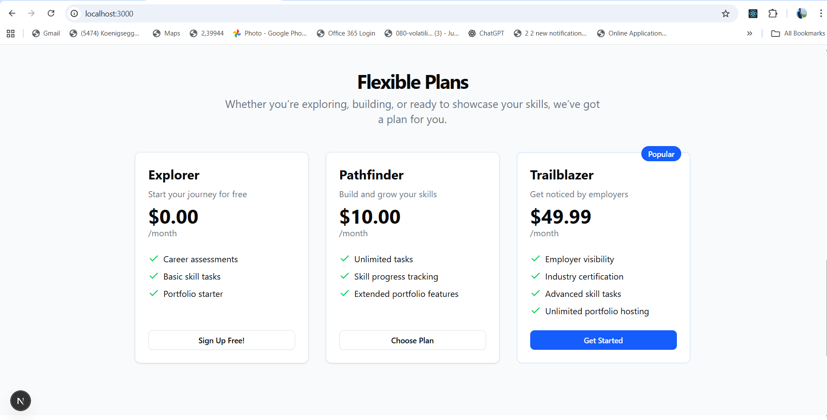Open the React DevTools extension icon
Viewport: 827px width, 420px height.
(753, 13)
